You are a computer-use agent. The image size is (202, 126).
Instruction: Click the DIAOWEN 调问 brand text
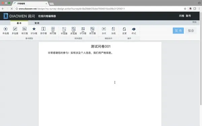(22, 16)
